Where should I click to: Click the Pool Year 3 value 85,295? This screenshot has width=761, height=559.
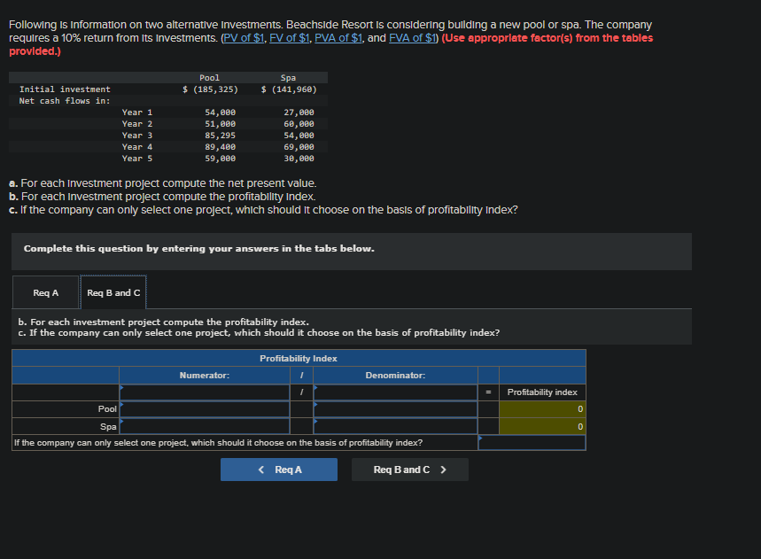tap(220, 136)
